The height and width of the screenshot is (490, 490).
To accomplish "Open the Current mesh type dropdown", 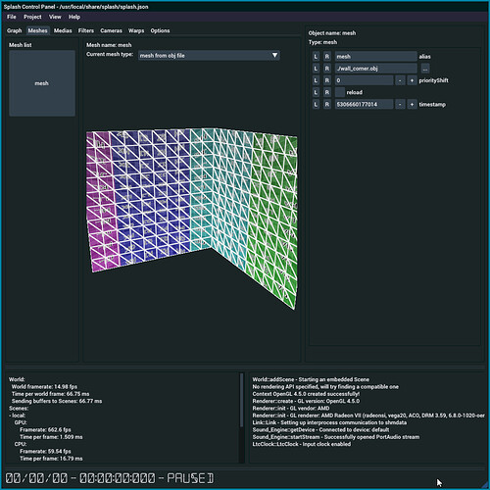I will coord(209,56).
